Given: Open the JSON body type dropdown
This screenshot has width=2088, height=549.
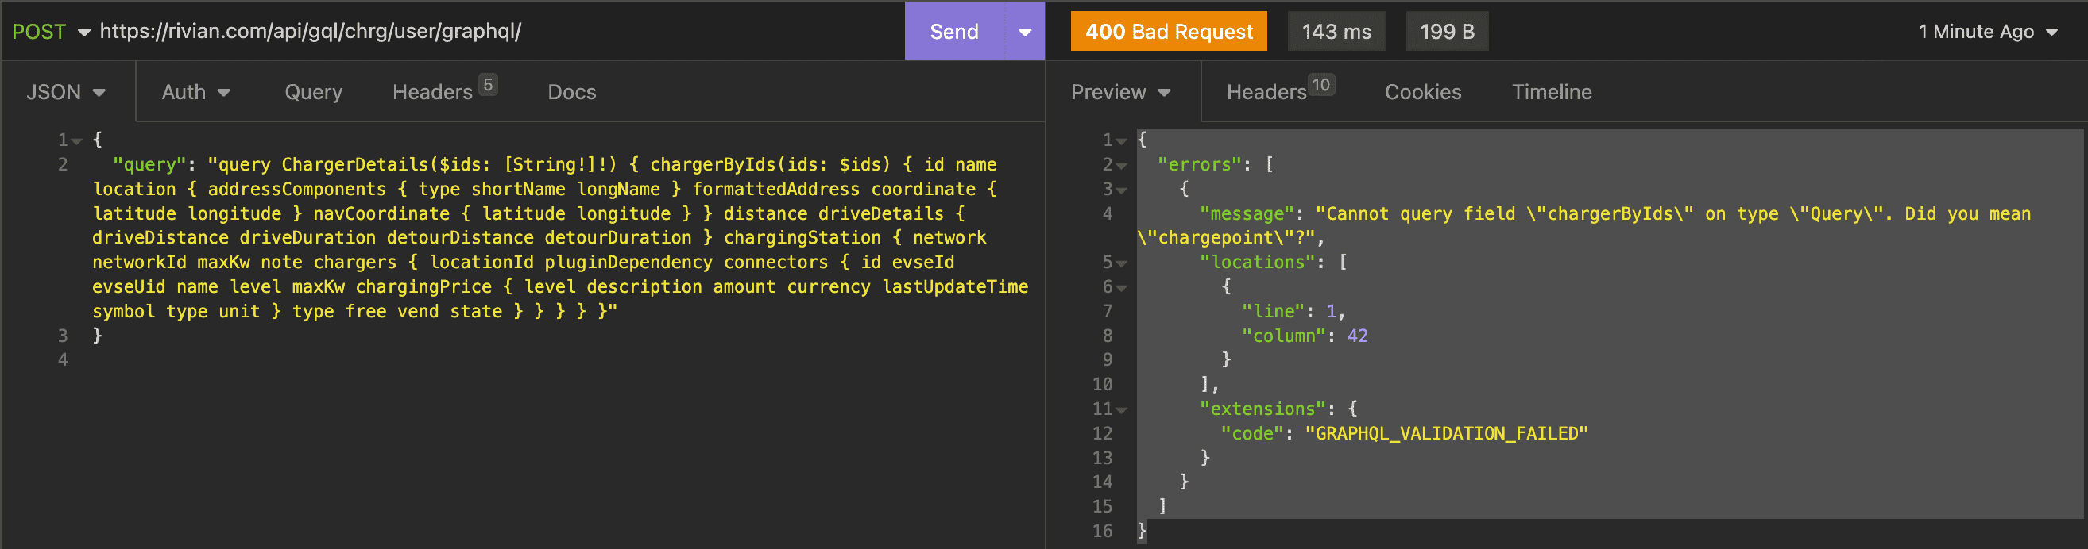Looking at the screenshot, I should point(67,92).
